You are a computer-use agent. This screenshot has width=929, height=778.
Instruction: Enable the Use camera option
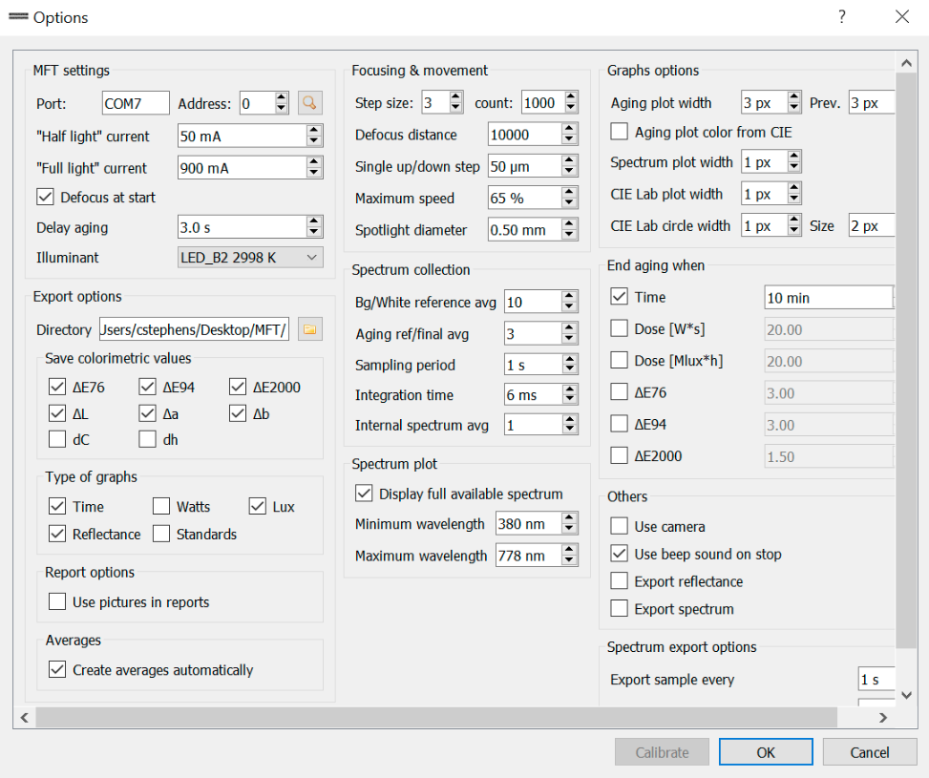[620, 527]
